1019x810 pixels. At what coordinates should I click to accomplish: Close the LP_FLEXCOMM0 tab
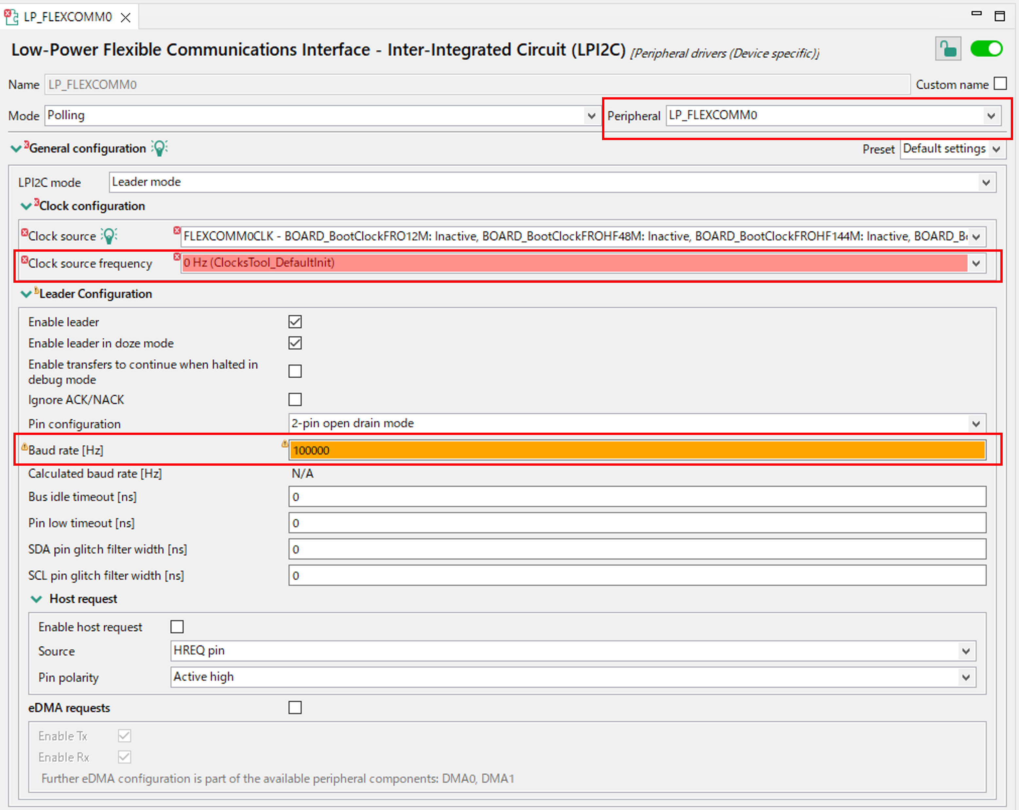click(x=126, y=17)
